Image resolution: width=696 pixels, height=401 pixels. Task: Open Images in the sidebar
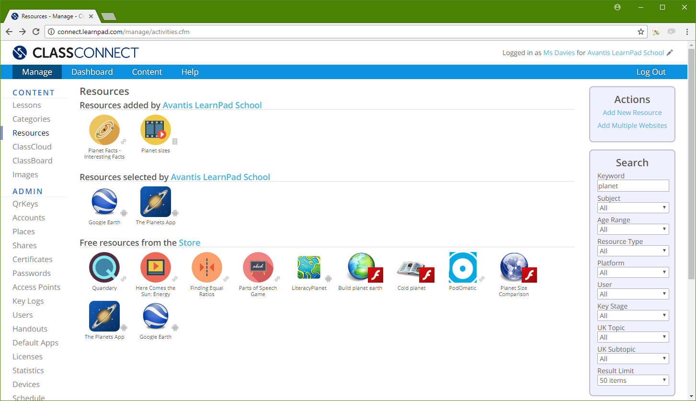25,175
